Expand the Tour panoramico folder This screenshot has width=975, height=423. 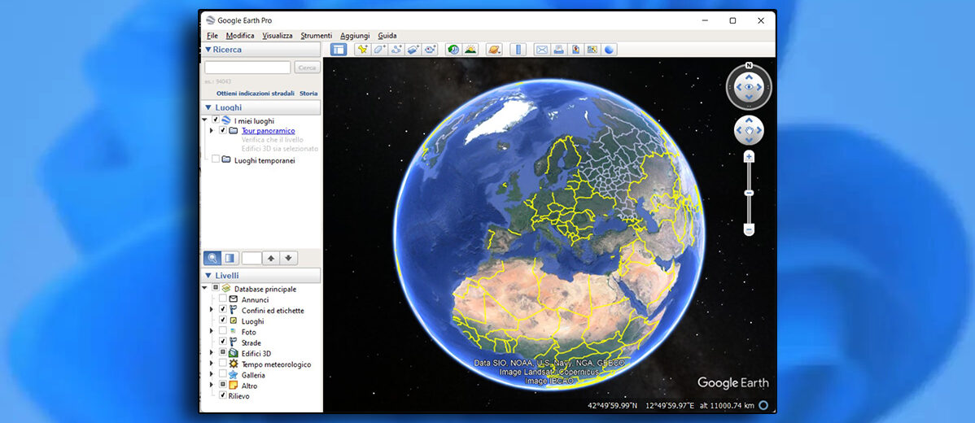click(212, 130)
